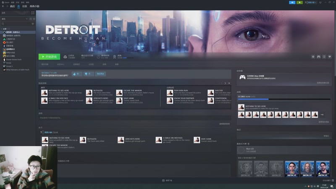The image size is (336, 189).
Task: Go forward with the right arrow button
Action: (7, 6)
